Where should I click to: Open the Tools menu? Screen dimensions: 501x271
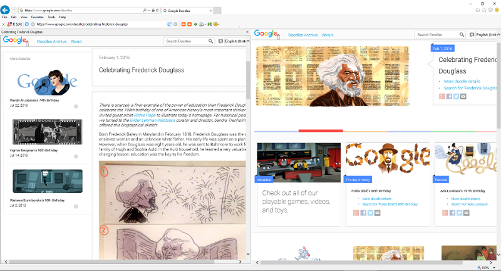coord(51,17)
